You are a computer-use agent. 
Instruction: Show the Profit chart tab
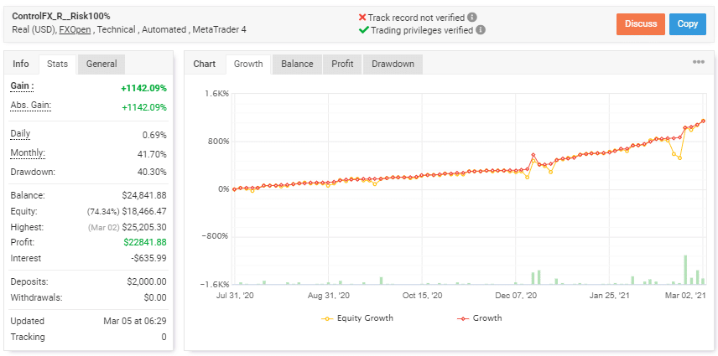click(x=342, y=64)
